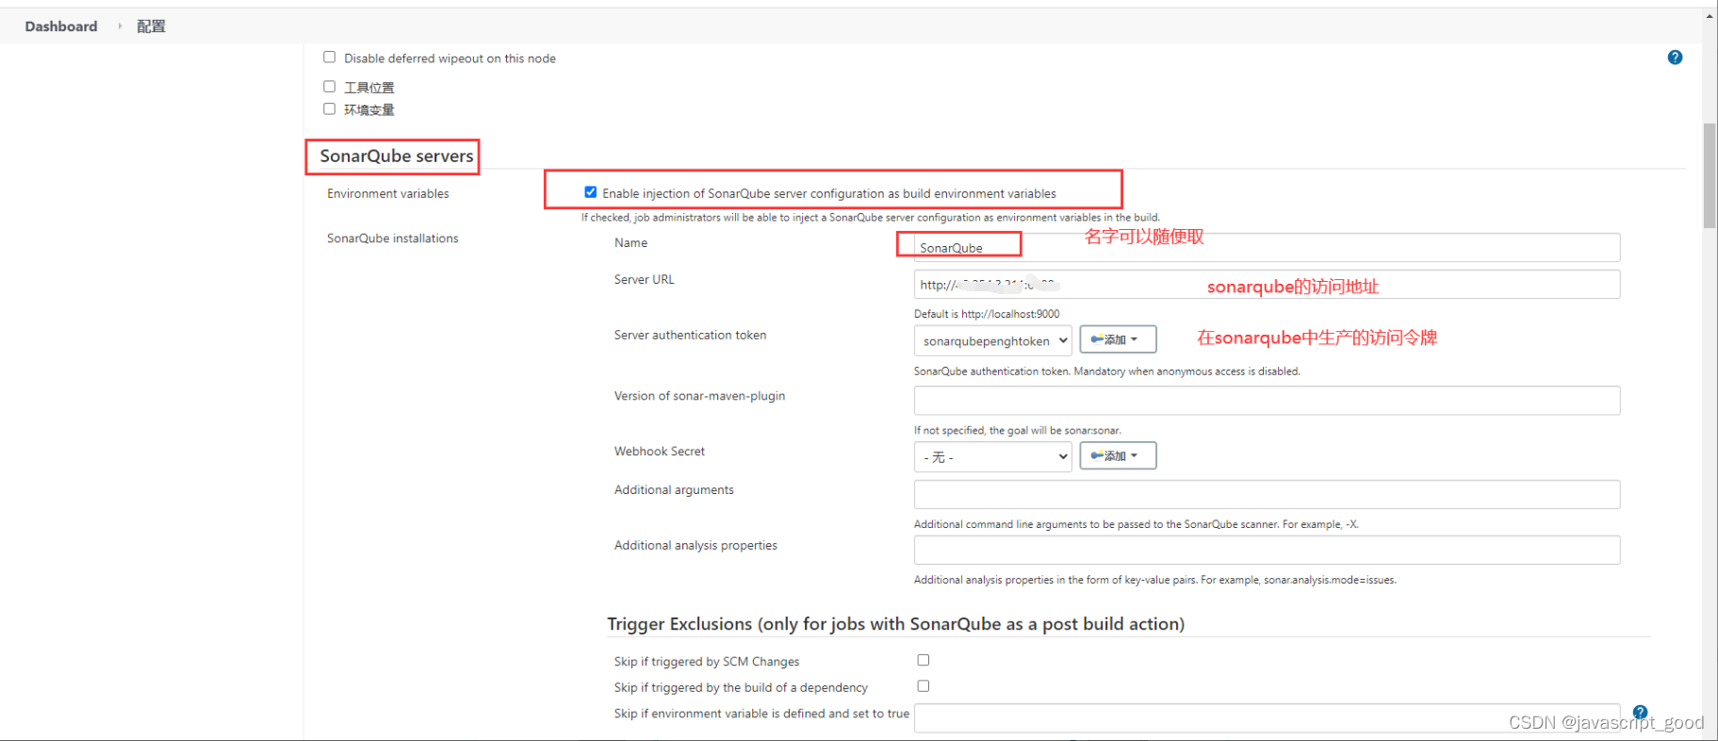Viewport: 1718px width, 741px height.
Task: Click 添加 button next to authentication token
Action: pos(1118,339)
